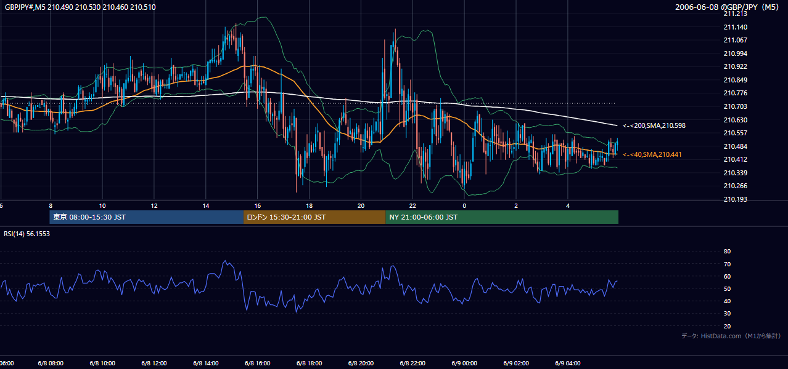The image size is (788, 369).
Task: Select the Tokyo 08:00-15:30 JST session bar
Action: point(147,217)
